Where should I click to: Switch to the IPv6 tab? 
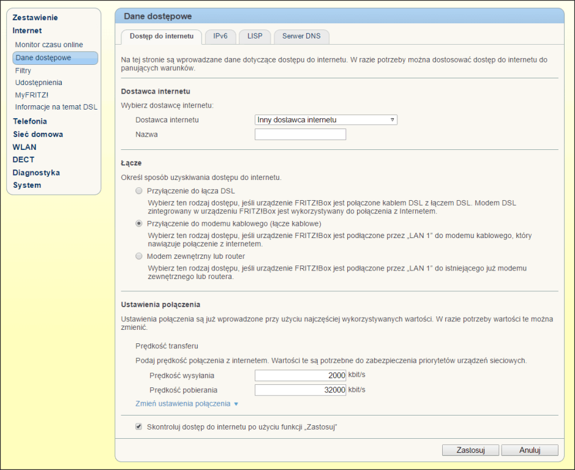(x=220, y=37)
